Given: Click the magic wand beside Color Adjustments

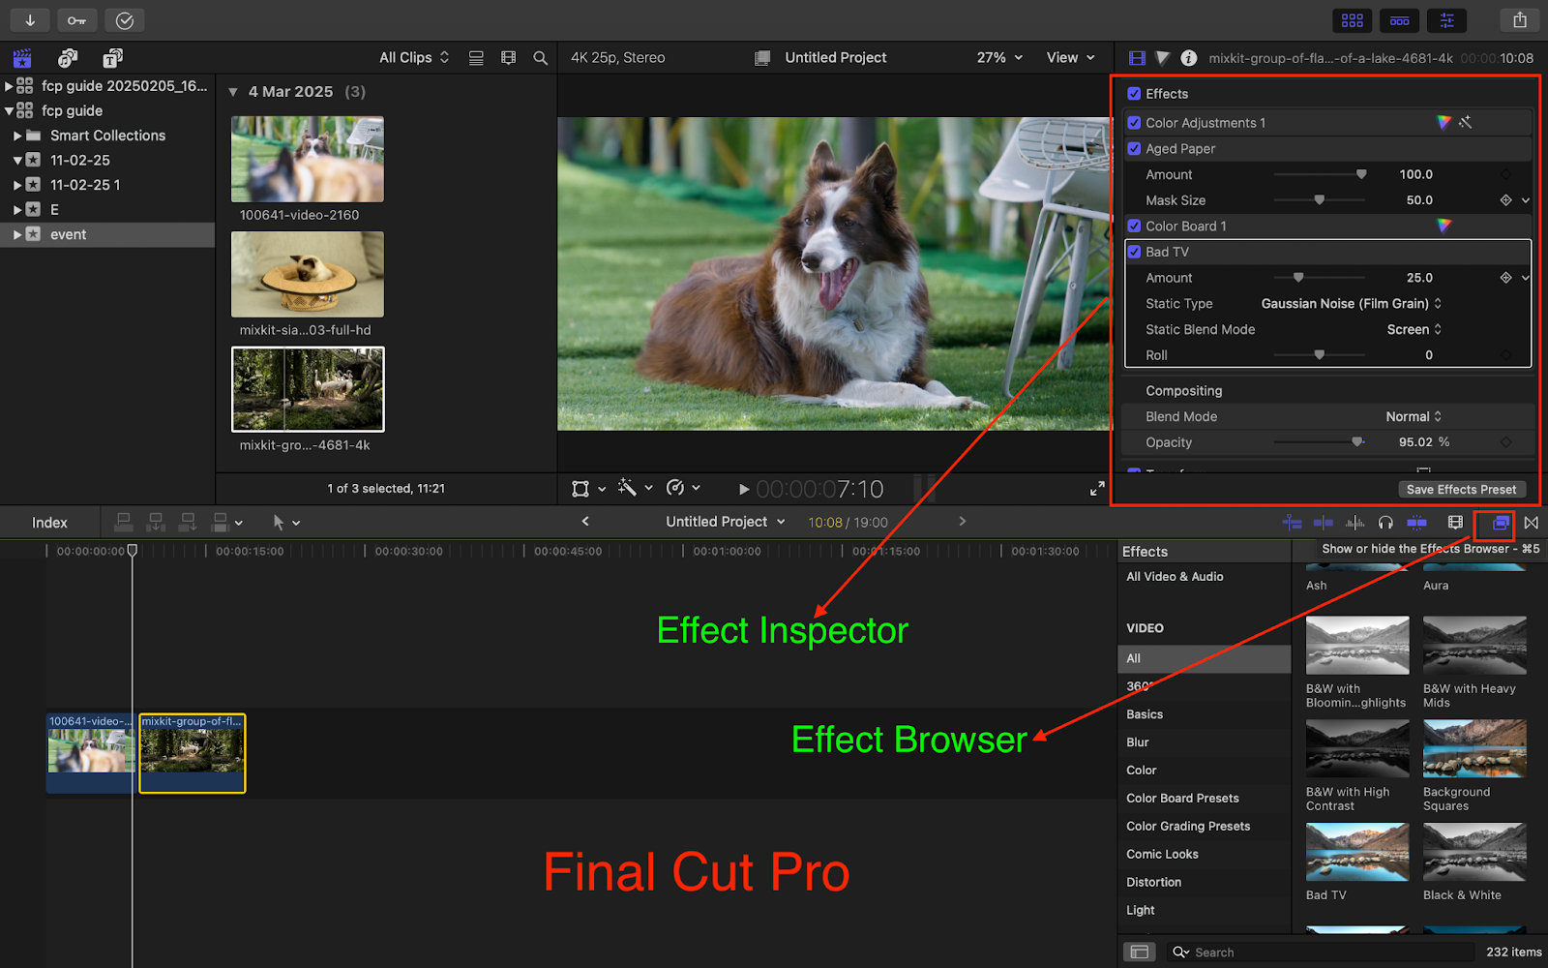Looking at the screenshot, I should click(1466, 122).
